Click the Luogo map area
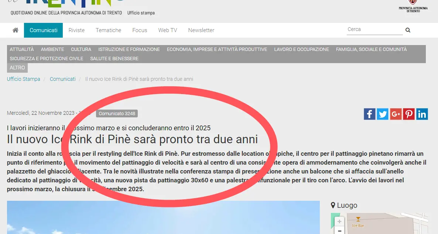438x234 pixels. pos(379,223)
